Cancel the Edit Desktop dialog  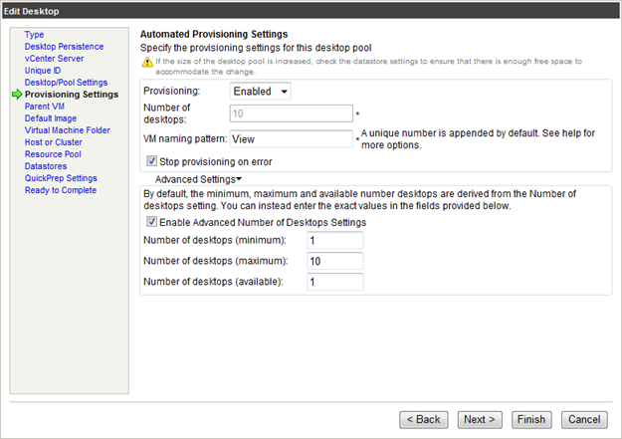[x=584, y=419]
